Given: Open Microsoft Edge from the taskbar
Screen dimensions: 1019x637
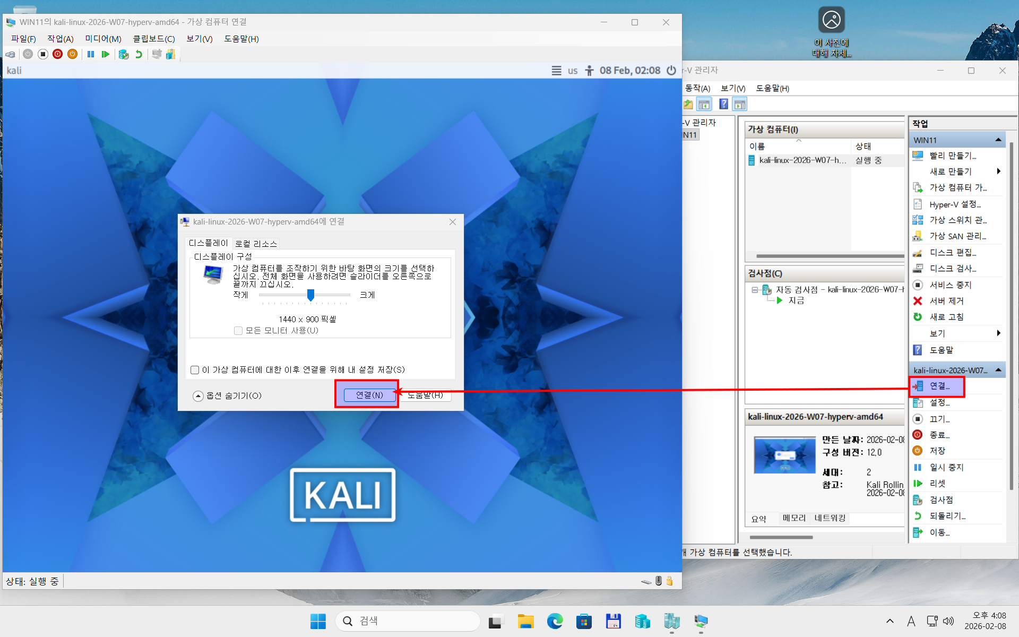Looking at the screenshot, I should (x=555, y=621).
